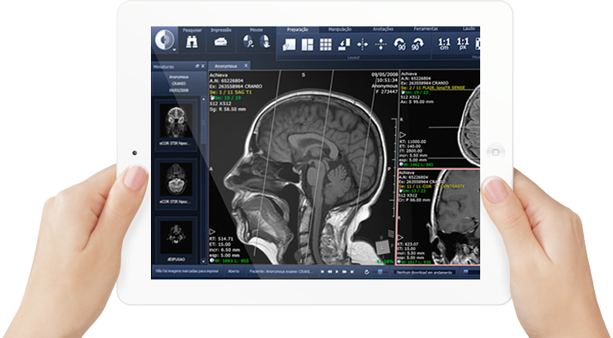Switch to the Preparação ribbon tab
Viewport: 613px width, 338px height.
[x=298, y=30]
